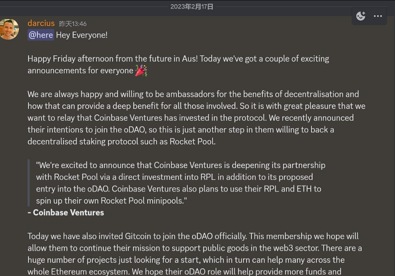
Task: Click the "Hey Everyone!" greeting text
Action: pos(82,35)
